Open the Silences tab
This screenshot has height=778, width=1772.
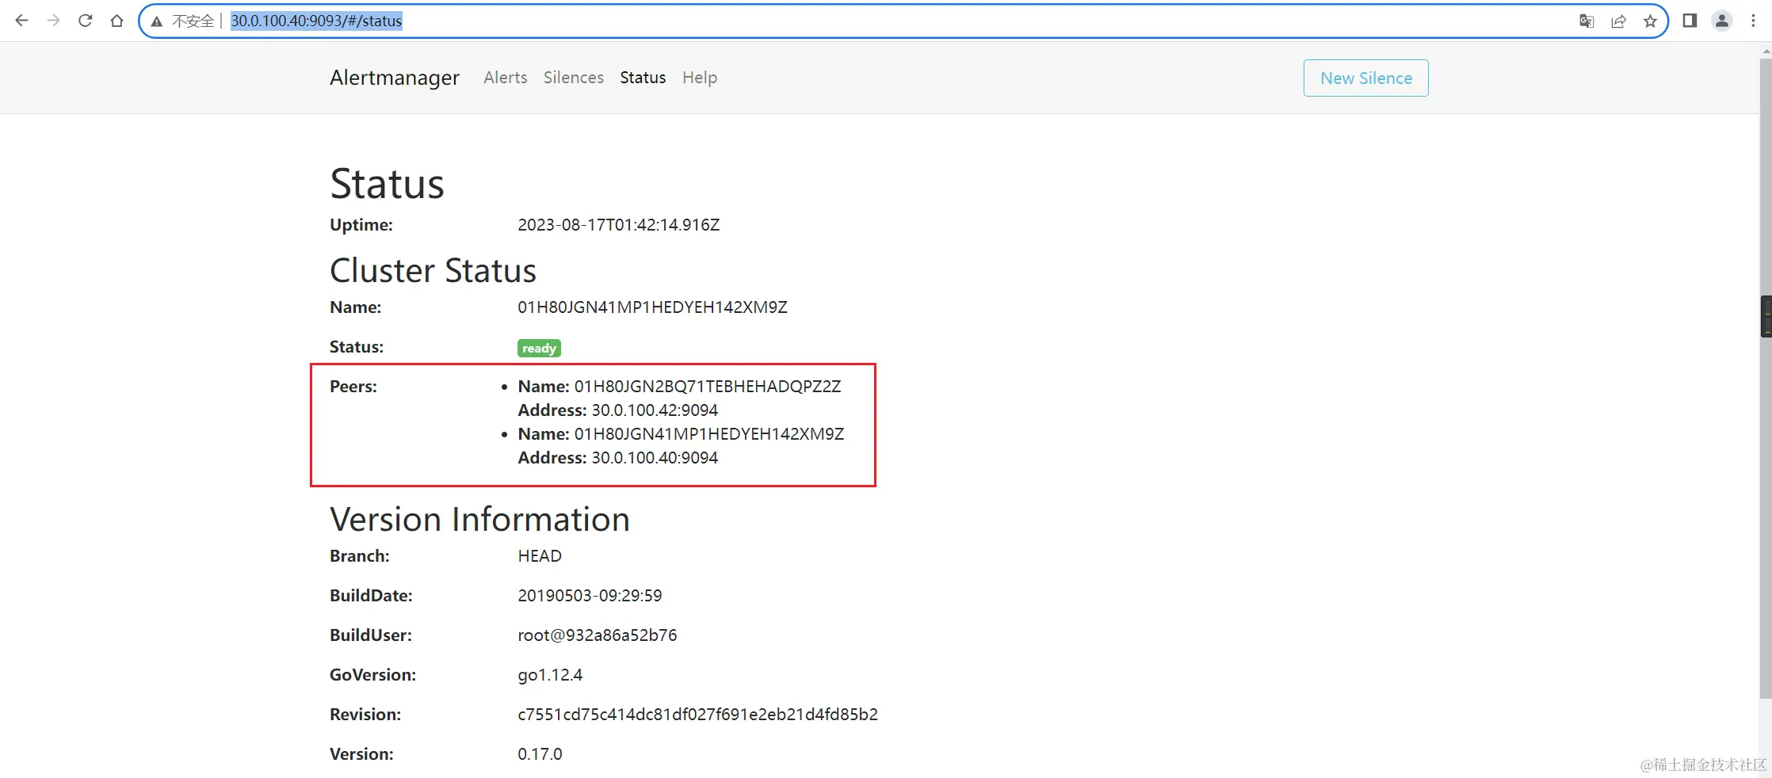tap(573, 78)
